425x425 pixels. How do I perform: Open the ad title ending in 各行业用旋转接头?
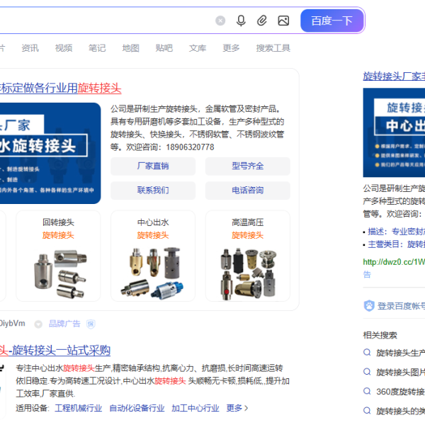(x=60, y=88)
